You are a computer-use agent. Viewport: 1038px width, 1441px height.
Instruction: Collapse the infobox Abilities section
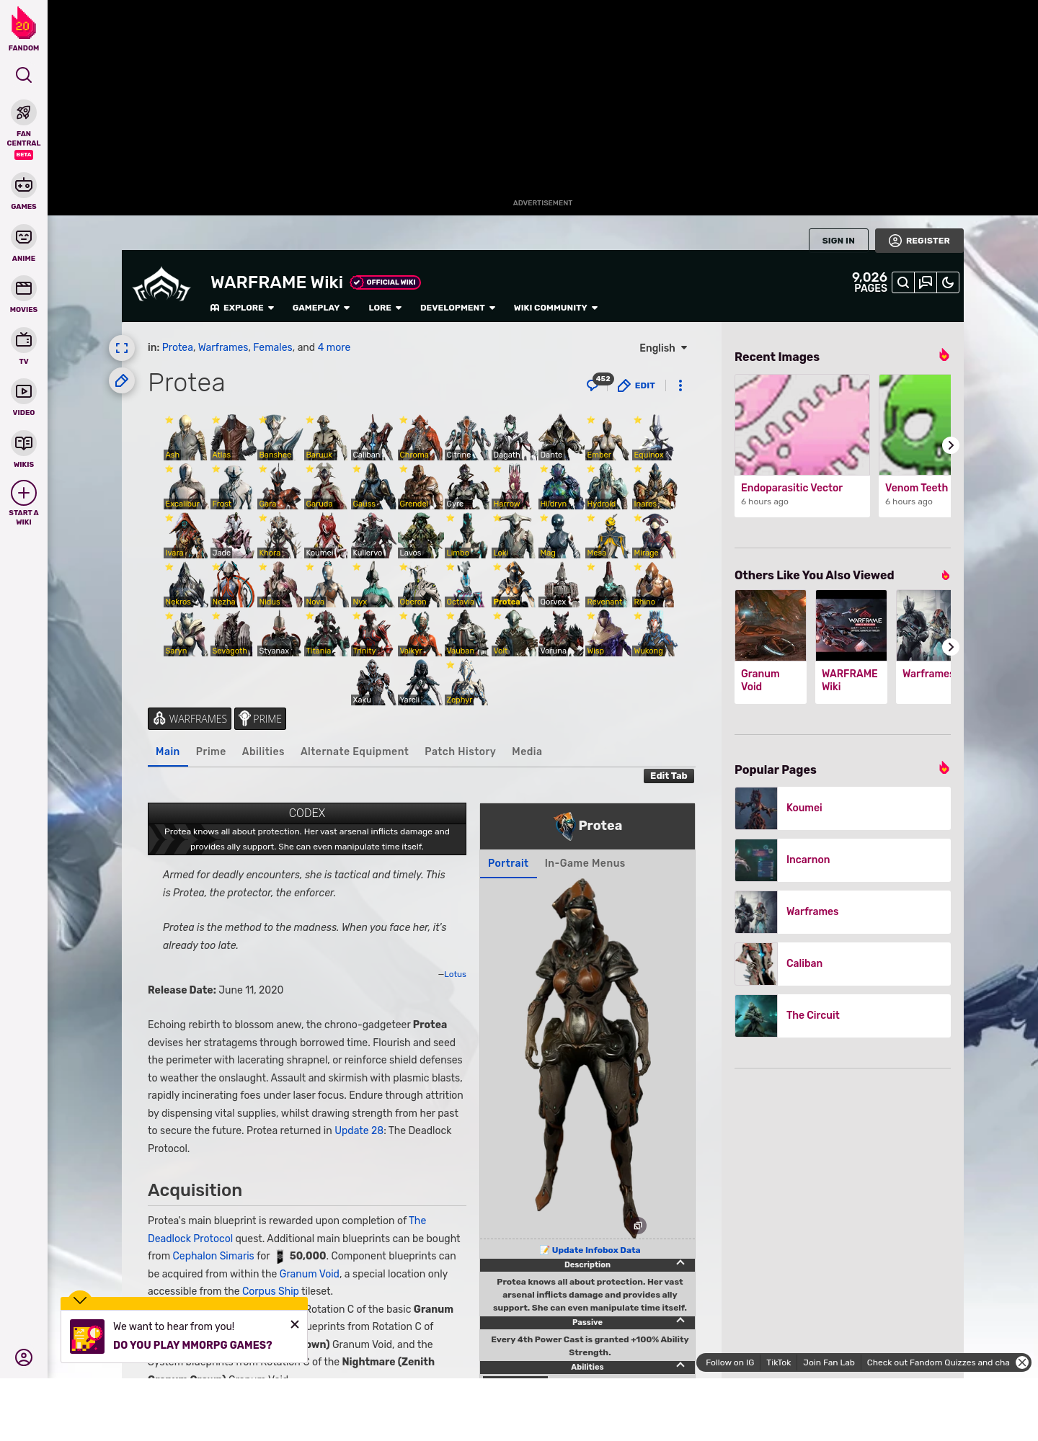click(x=680, y=1366)
